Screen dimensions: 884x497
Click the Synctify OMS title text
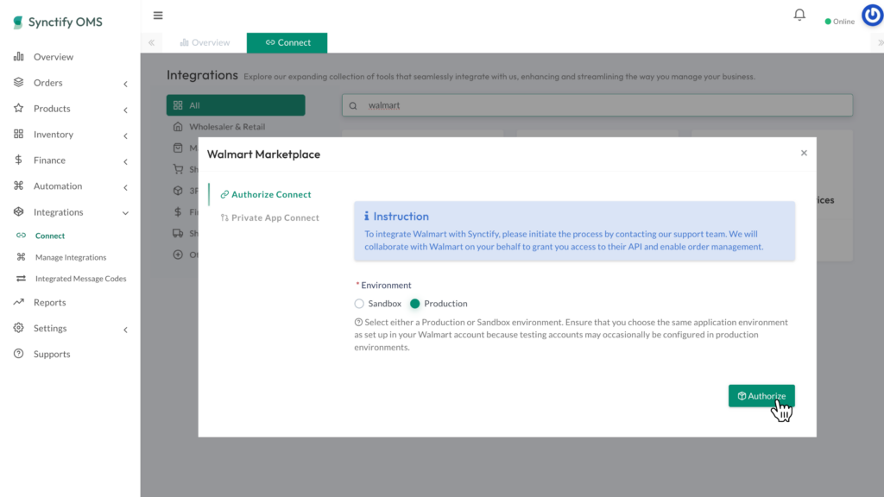click(66, 22)
